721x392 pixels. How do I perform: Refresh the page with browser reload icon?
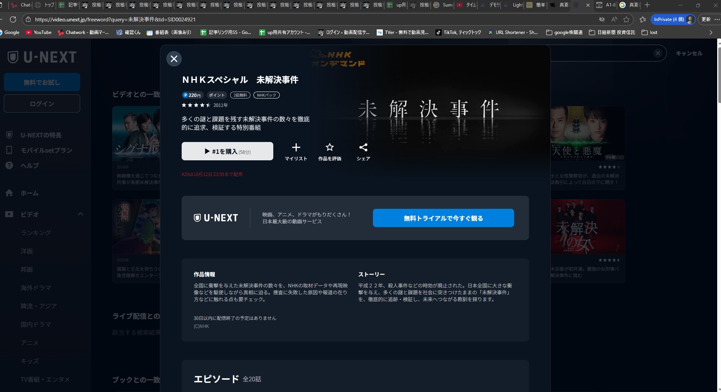click(x=13, y=19)
